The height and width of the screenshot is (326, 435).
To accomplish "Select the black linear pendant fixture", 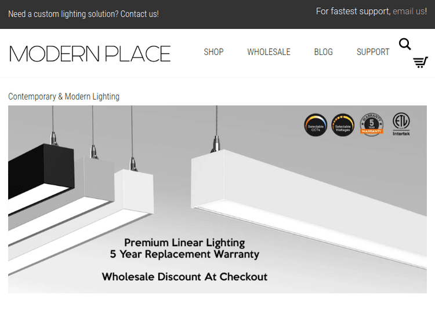I will [x=39, y=171].
